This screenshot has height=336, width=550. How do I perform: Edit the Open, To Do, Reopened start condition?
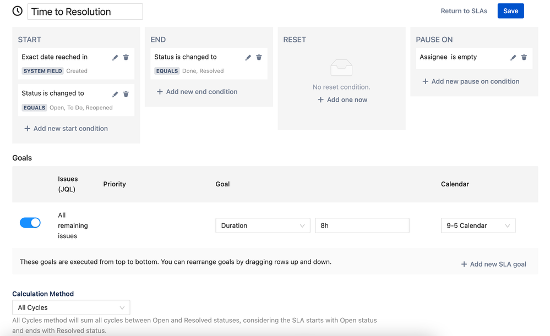(x=115, y=94)
